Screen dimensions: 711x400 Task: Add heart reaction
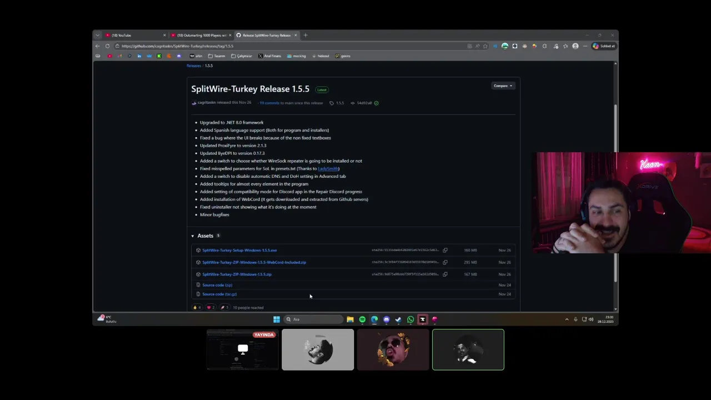(x=211, y=307)
